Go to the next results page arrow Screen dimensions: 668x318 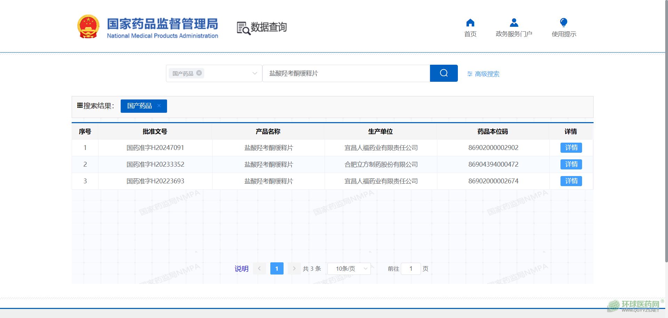[294, 269]
